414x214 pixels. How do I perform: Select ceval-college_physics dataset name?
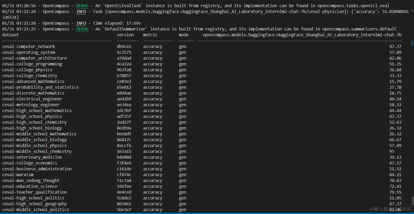(x=27, y=70)
